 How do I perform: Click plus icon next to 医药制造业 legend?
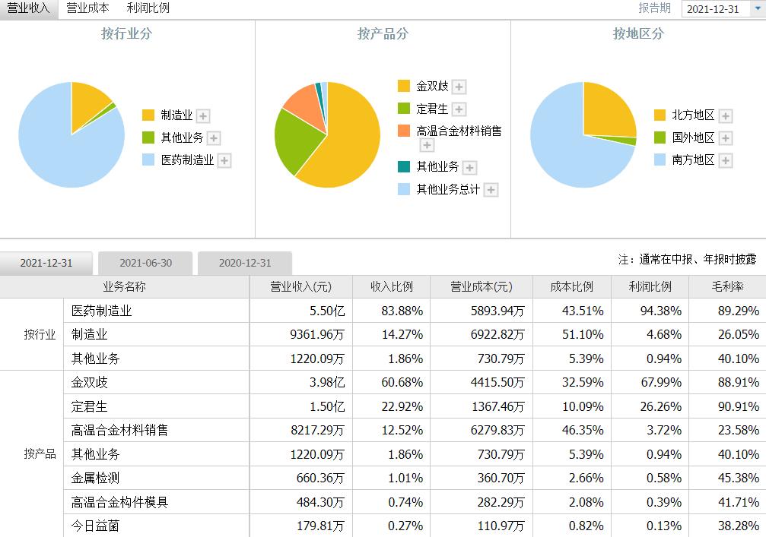224,160
